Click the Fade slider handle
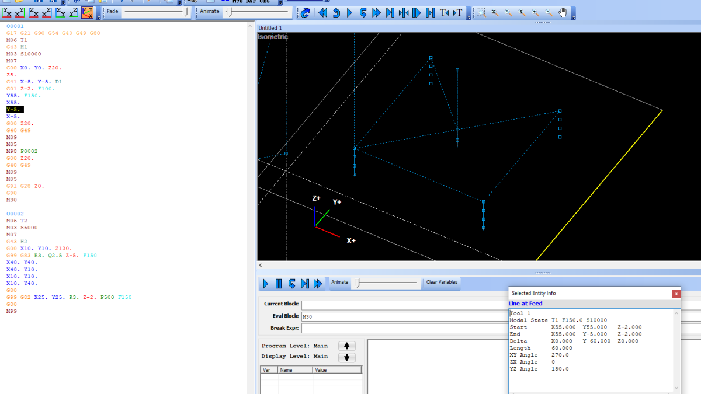Viewport: 701px width, 394px height. click(x=186, y=11)
